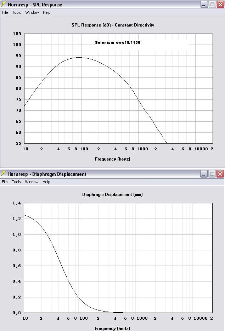Minimize the Diaphragm Displacement window

coord(204,174)
